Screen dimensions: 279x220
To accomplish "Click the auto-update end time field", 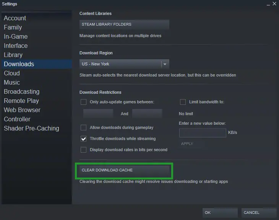I will (x=147, y=114).
